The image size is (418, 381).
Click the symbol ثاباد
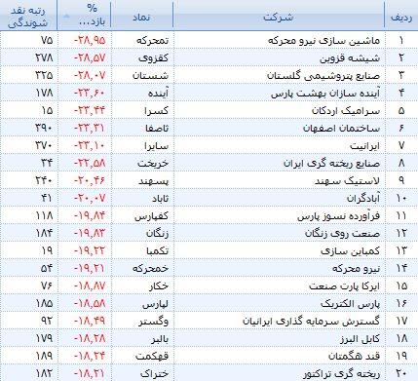click(161, 198)
